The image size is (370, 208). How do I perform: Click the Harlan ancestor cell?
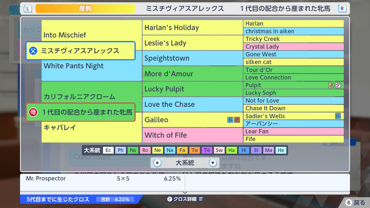[x=294, y=23]
